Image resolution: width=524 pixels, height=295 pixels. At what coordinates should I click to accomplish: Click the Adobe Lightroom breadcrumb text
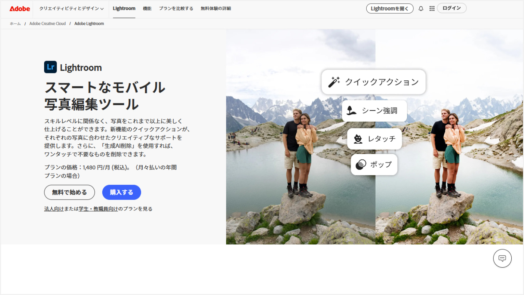coord(89,24)
